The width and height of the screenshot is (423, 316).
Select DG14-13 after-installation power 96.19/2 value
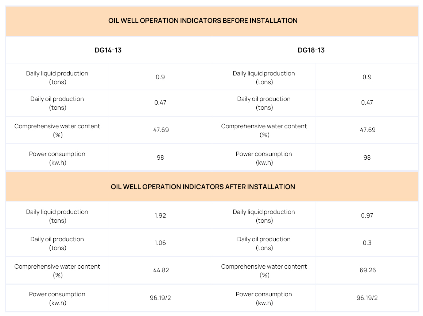pos(160,298)
